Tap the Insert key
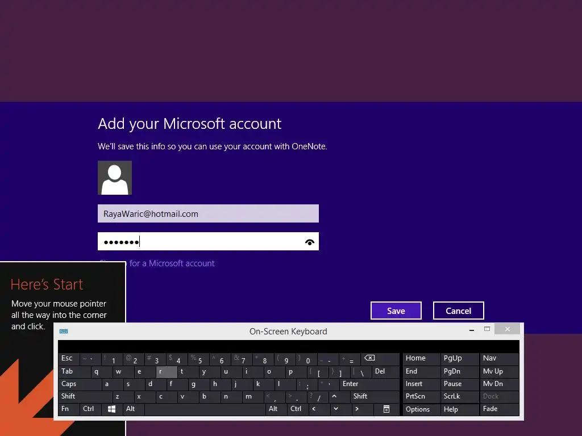This screenshot has width=582, height=436. tap(422, 384)
